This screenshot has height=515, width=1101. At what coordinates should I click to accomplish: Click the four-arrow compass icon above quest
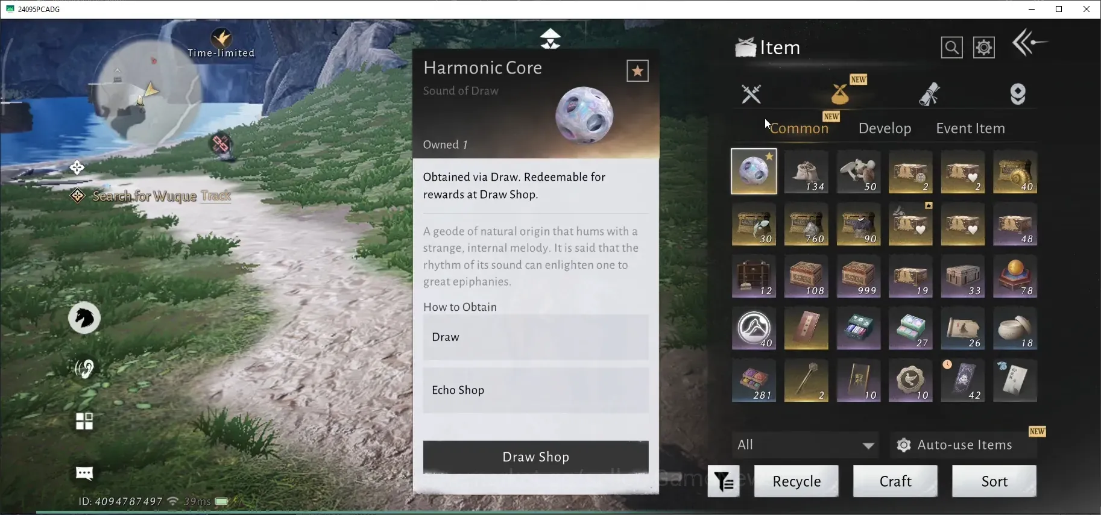77,167
